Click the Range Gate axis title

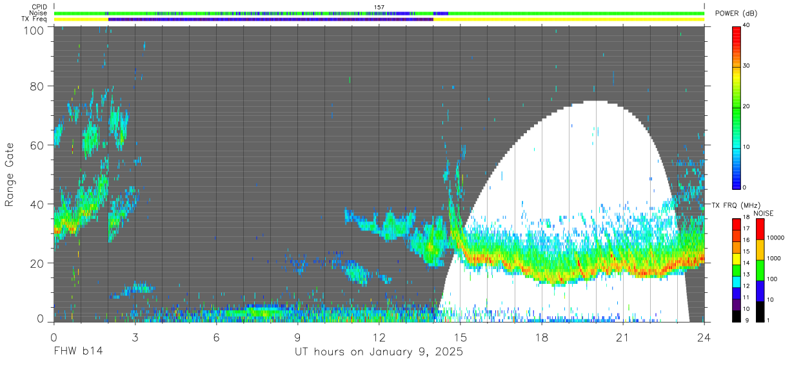(10, 174)
